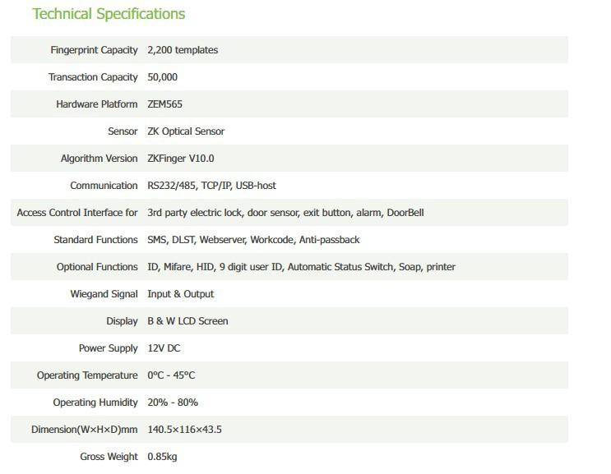The height and width of the screenshot is (474, 611).
Task: Click the Access Control Interface for label
Action: 77,213
